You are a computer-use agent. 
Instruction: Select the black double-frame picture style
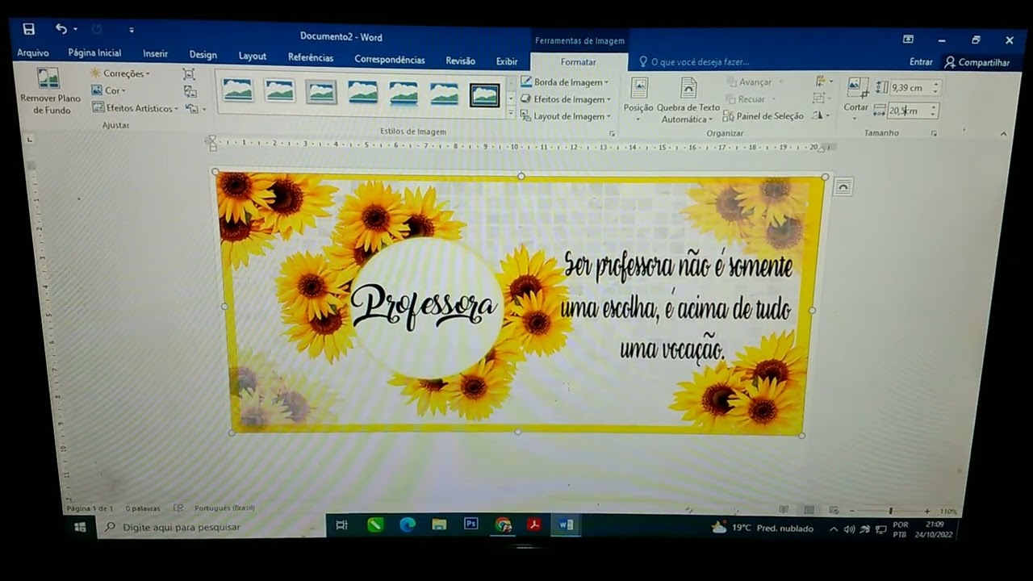[x=485, y=95]
